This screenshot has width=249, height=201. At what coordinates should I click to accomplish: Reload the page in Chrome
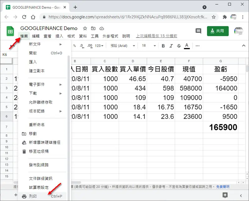(24, 17)
